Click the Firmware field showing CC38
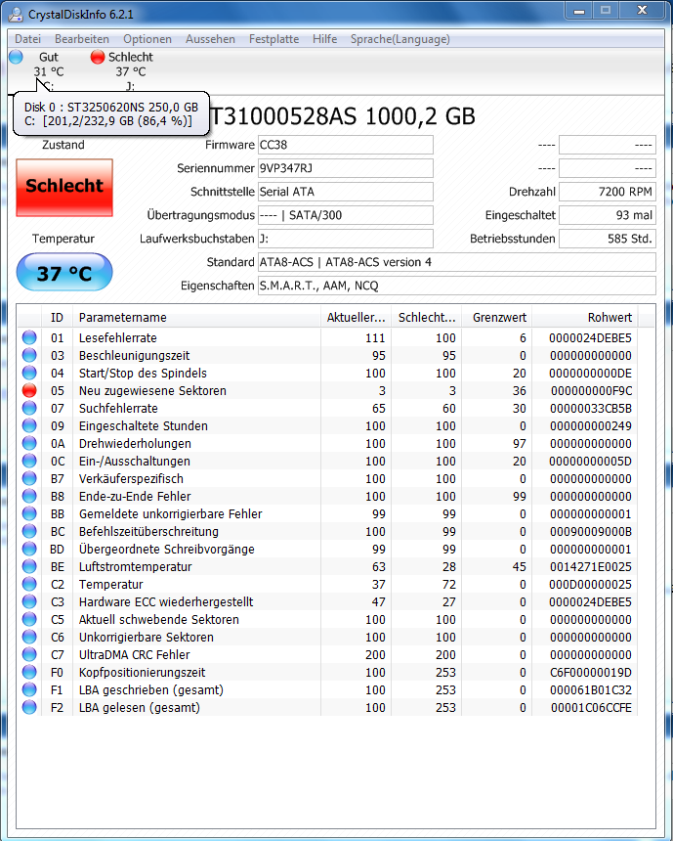 coord(345,145)
